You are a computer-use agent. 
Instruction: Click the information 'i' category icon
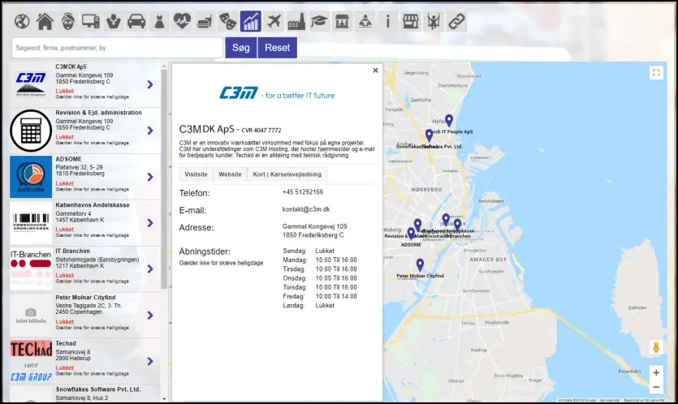coord(388,21)
